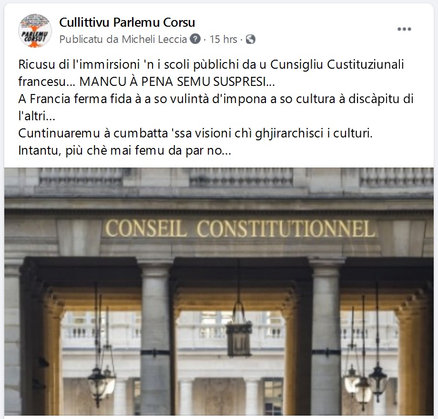Click the Parlemu Corsu profile avatar
This screenshot has height=419, width=438.
(x=35, y=31)
